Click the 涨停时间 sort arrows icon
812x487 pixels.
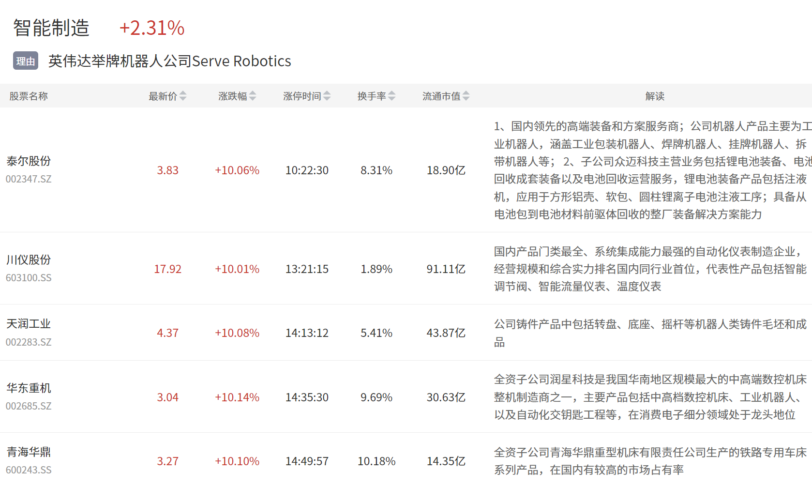point(327,96)
